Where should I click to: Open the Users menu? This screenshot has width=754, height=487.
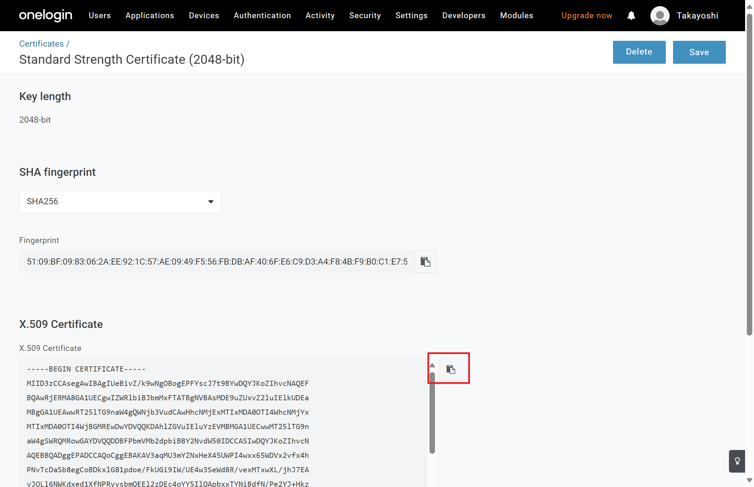(x=99, y=15)
